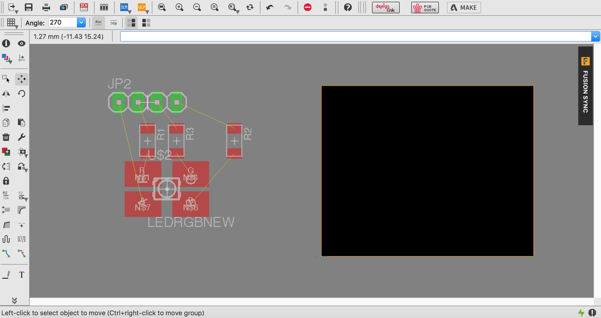Image resolution: width=601 pixels, height=318 pixels.
Task: Select the Delete trash tool
Action: click(x=6, y=137)
